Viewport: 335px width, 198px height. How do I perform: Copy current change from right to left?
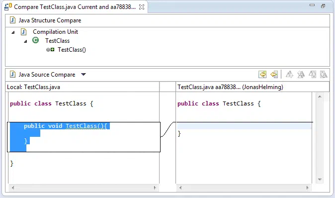click(x=274, y=75)
